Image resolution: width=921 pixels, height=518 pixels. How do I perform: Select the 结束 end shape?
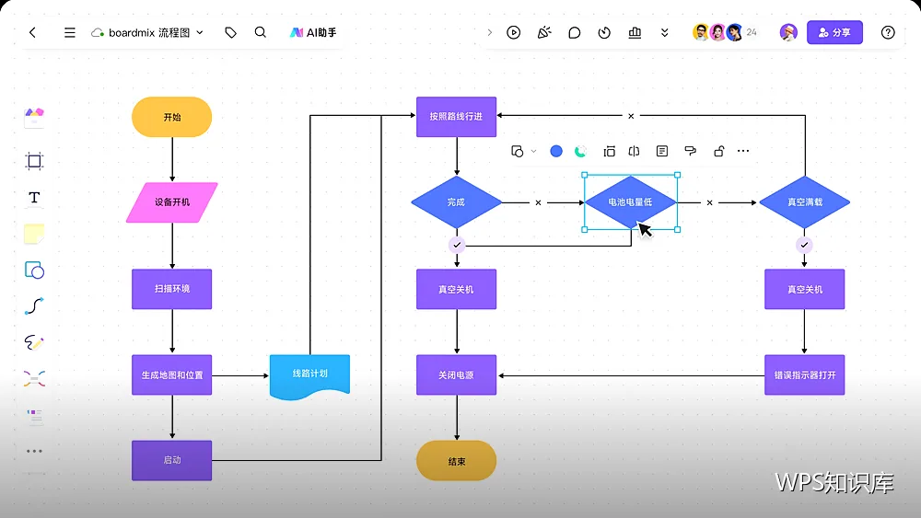tap(457, 461)
